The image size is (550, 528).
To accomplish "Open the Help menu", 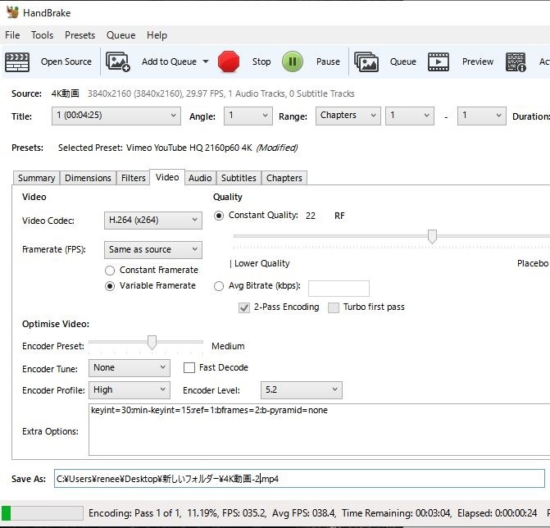I will pos(157,35).
